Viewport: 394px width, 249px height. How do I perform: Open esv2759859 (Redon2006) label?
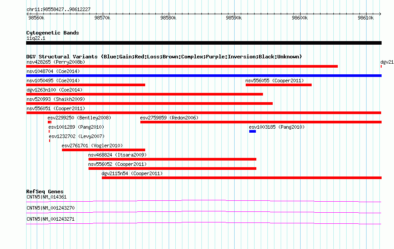click(x=169, y=118)
